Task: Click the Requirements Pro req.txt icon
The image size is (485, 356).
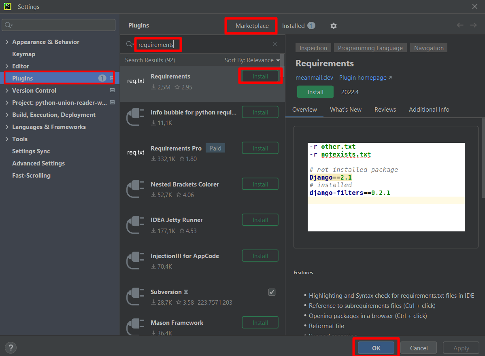Action: [x=135, y=152]
